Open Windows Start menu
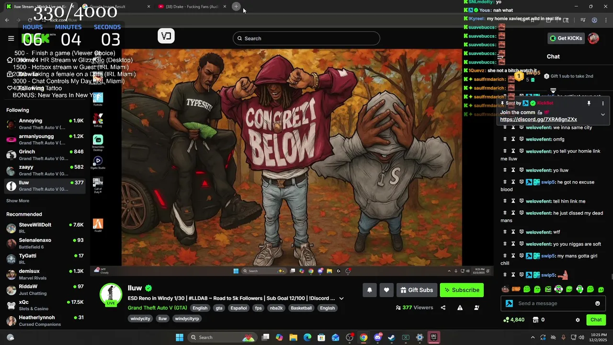Screen dimensions: 613x345 (x=180, y=337)
